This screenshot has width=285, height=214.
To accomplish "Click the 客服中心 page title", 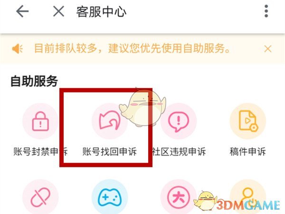I will pyautogui.click(x=101, y=11).
